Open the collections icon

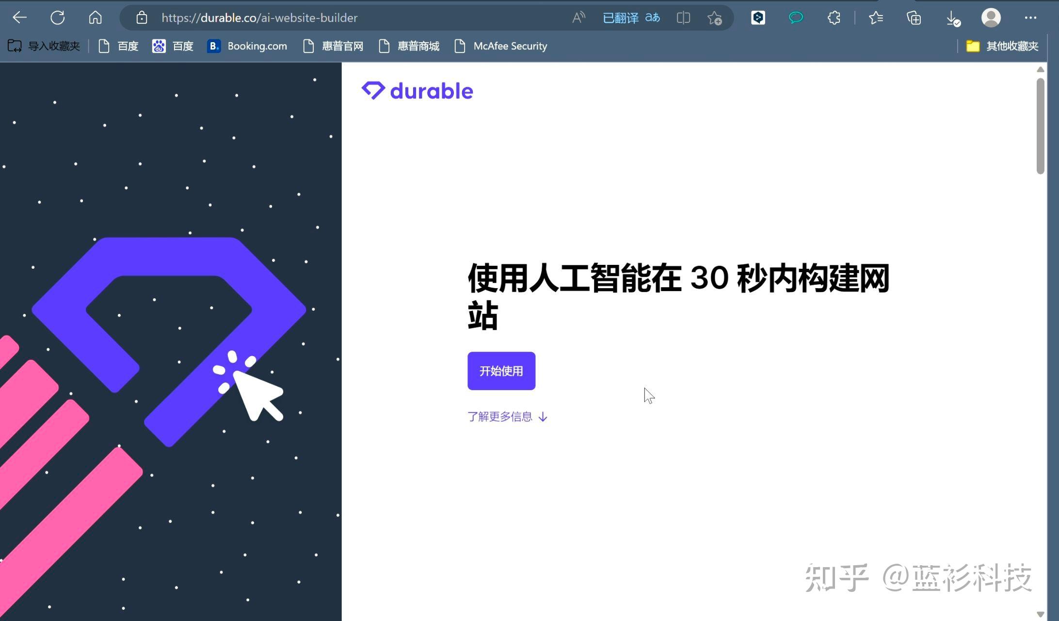click(914, 18)
